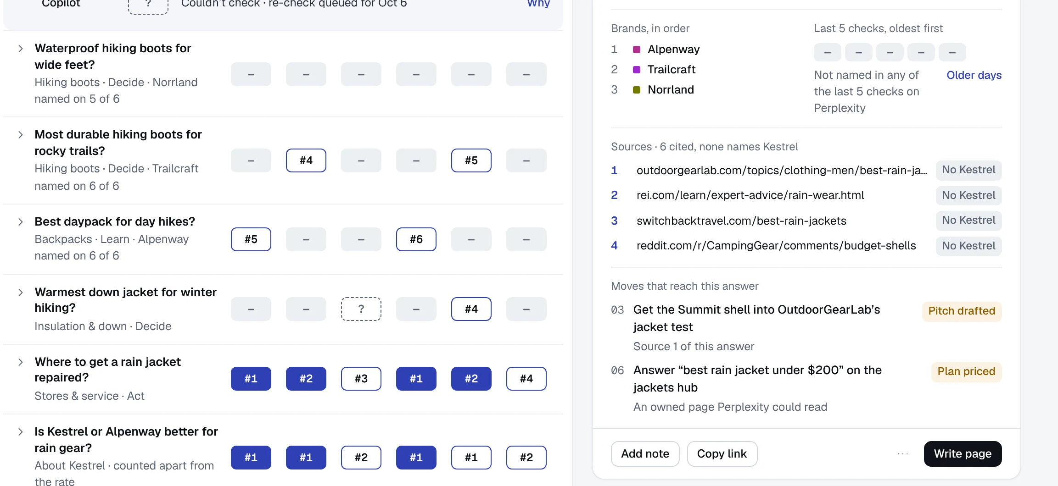
Task: Open the Older days link
Action: coord(974,75)
